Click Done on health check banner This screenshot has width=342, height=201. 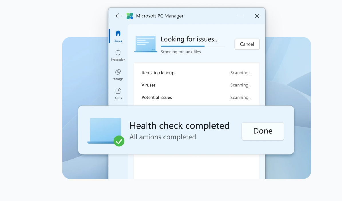tap(263, 131)
